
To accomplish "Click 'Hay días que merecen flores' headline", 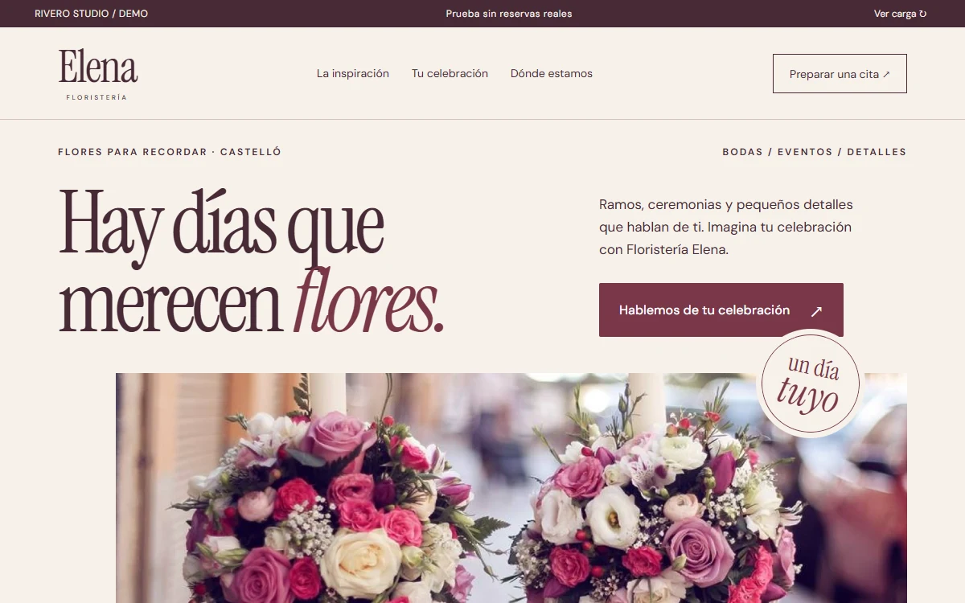I will (x=251, y=260).
